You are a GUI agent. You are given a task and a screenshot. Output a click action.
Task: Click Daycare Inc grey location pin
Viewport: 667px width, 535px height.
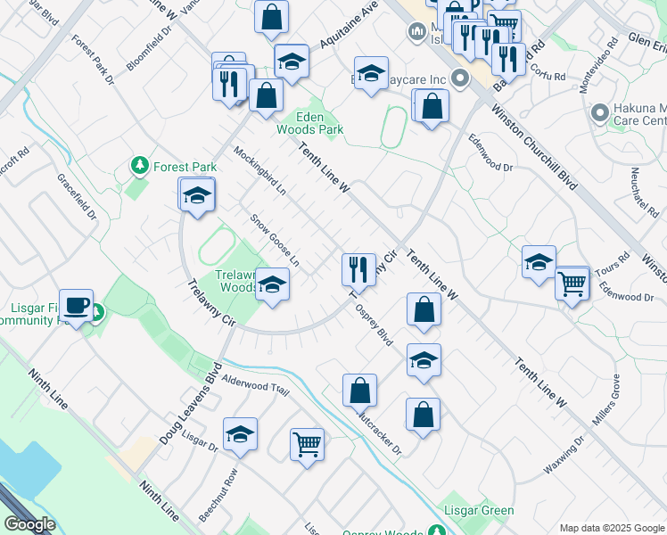tap(460, 78)
